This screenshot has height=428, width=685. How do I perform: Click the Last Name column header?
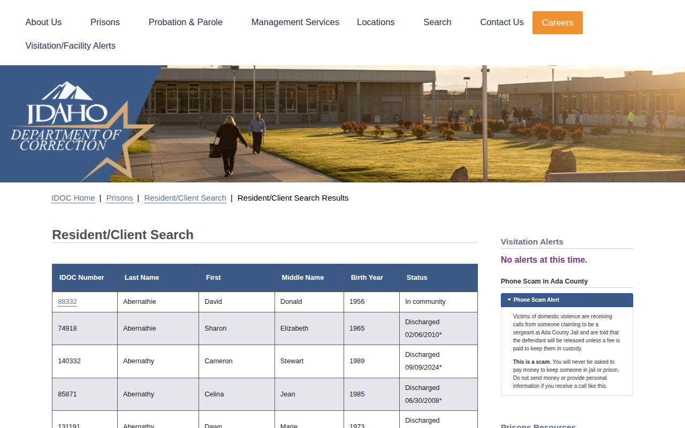click(x=158, y=278)
